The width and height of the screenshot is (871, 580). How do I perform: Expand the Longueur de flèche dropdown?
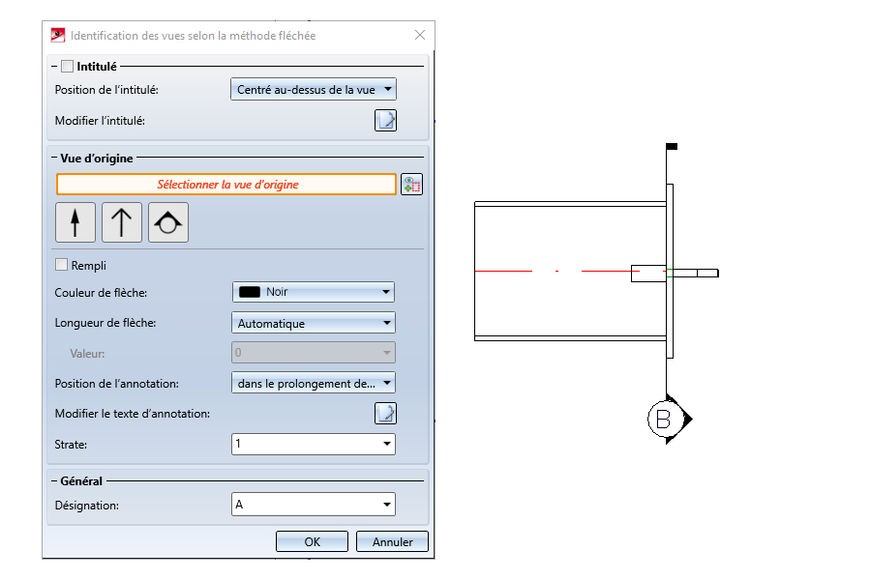pos(314,323)
